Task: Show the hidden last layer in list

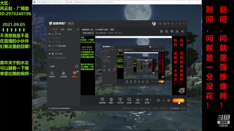Action: click(49, 58)
